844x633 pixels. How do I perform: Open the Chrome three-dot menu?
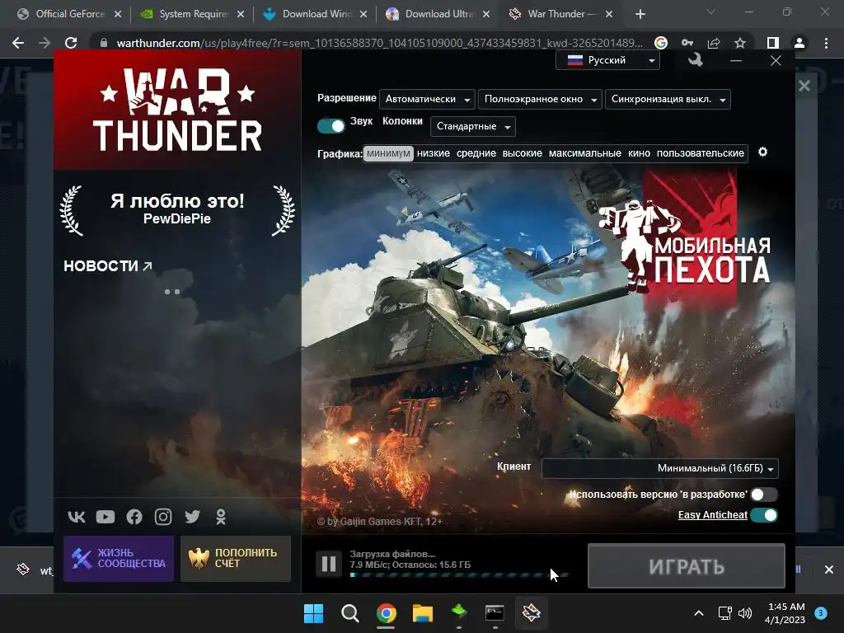pos(826,43)
